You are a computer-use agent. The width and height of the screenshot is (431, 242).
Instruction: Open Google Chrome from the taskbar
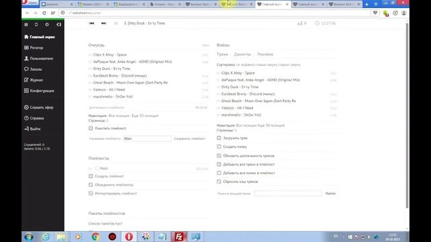coord(96,237)
